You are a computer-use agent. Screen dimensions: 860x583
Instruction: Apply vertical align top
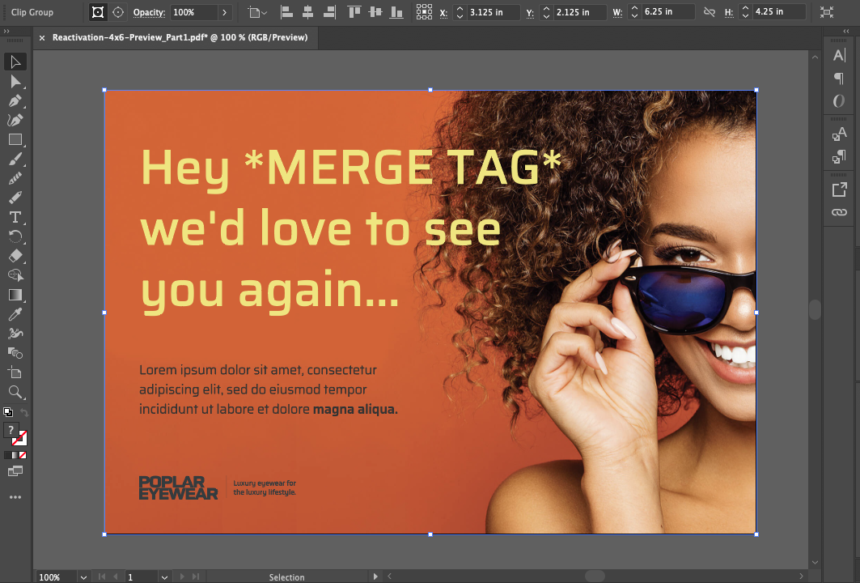(x=354, y=11)
